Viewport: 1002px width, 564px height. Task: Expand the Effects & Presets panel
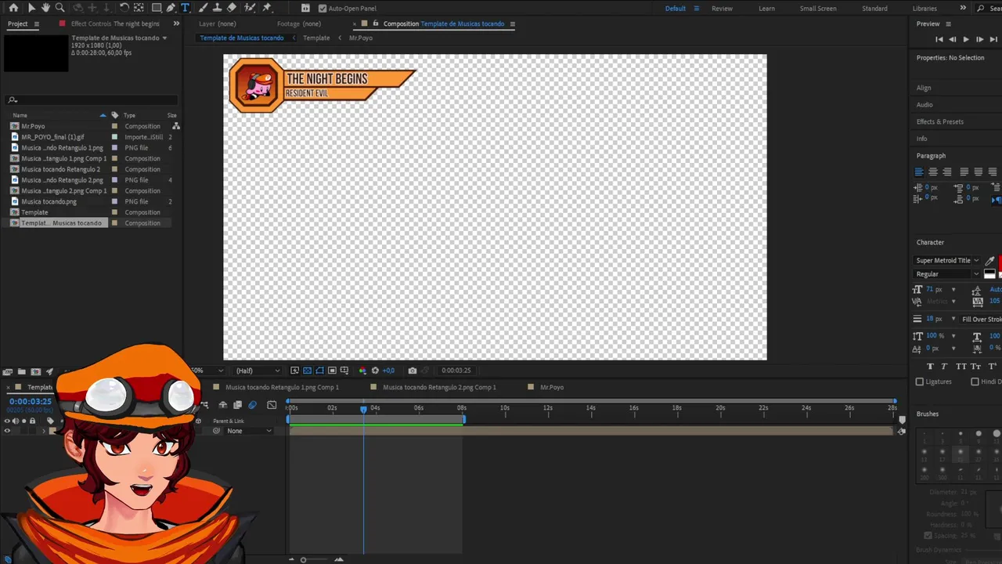(x=940, y=121)
